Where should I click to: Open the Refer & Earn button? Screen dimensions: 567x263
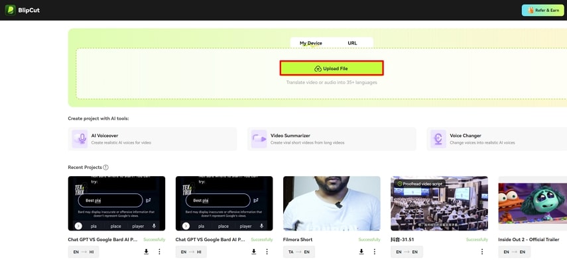[542, 10]
